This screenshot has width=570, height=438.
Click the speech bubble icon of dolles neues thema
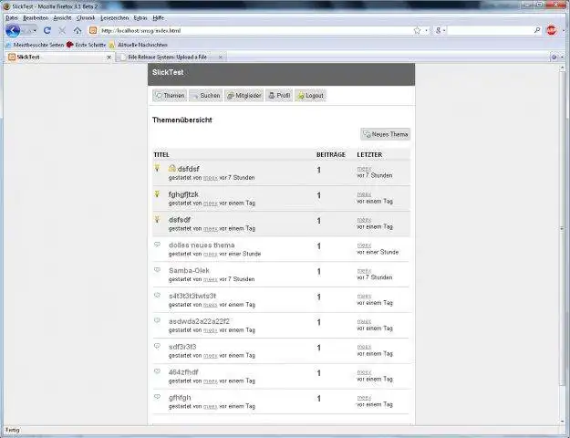pos(157,245)
